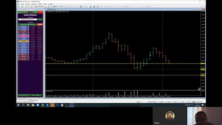
Task: Click the search magnifier icon in toolbar
Action: (202, 7)
